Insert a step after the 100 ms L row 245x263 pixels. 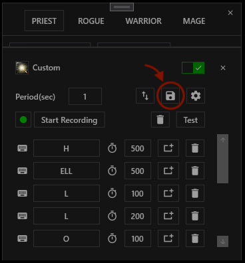click(168, 193)
